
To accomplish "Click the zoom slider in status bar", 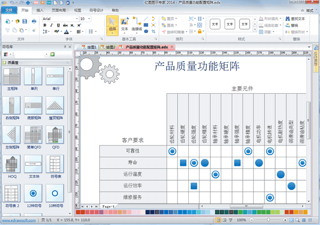I will tap(268, 220).
